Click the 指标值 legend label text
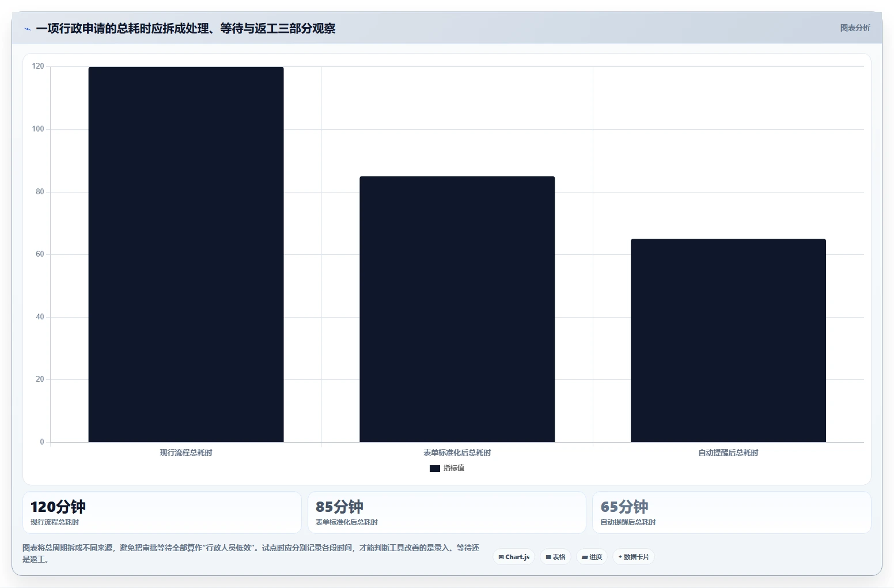The height and width of the screenshot is (588, 894). point(454,468)
